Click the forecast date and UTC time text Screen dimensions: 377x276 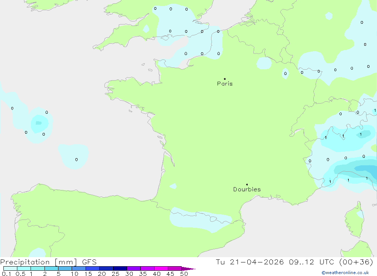coord(294,262)
